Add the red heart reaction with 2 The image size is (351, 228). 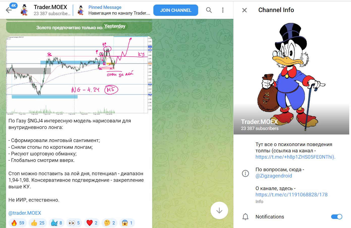pyautogui.click(x=92, y=223)
